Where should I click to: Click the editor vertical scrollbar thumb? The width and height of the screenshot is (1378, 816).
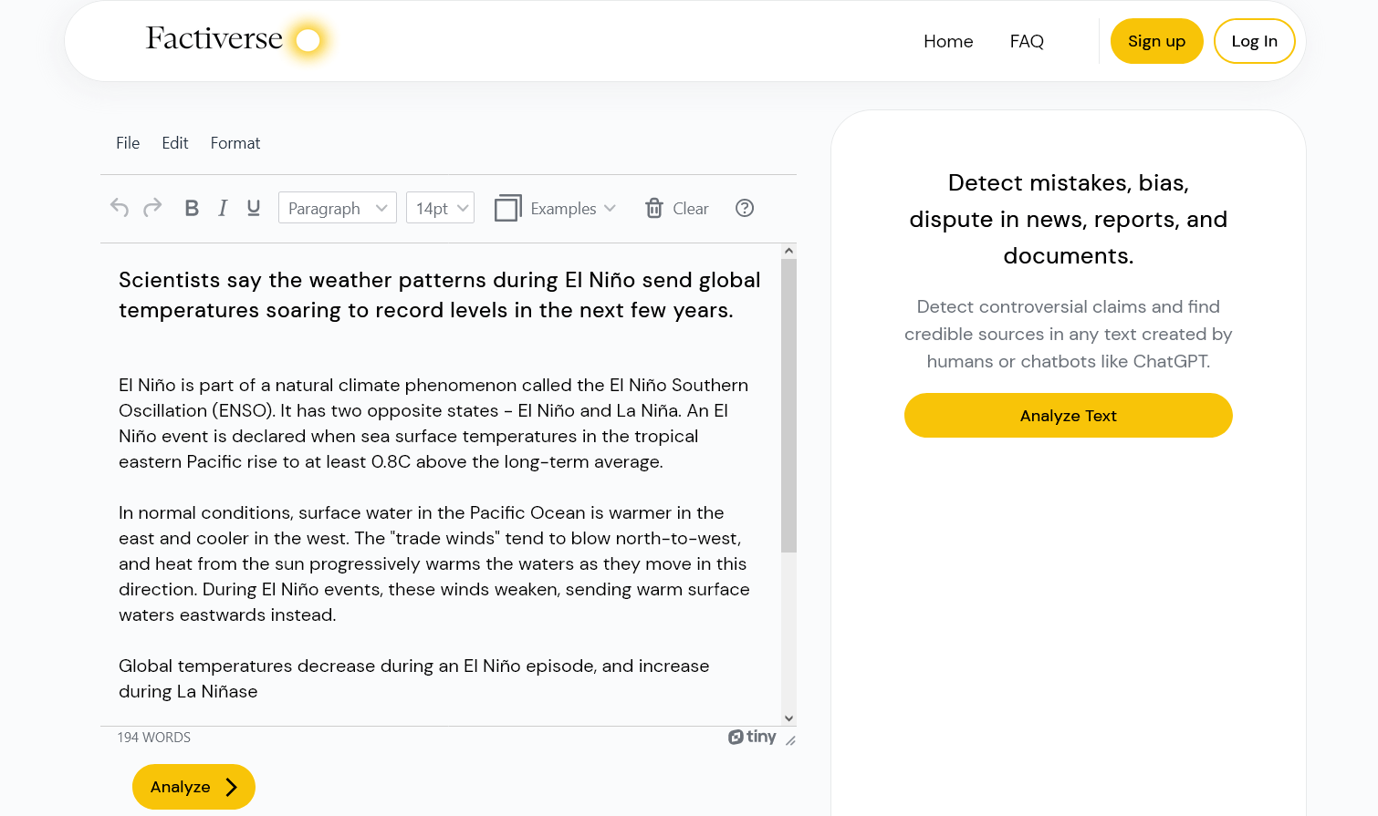(x=789, y=406)
